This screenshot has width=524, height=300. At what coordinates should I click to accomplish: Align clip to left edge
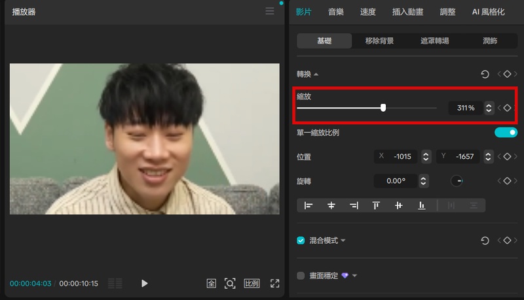point(308,206)
